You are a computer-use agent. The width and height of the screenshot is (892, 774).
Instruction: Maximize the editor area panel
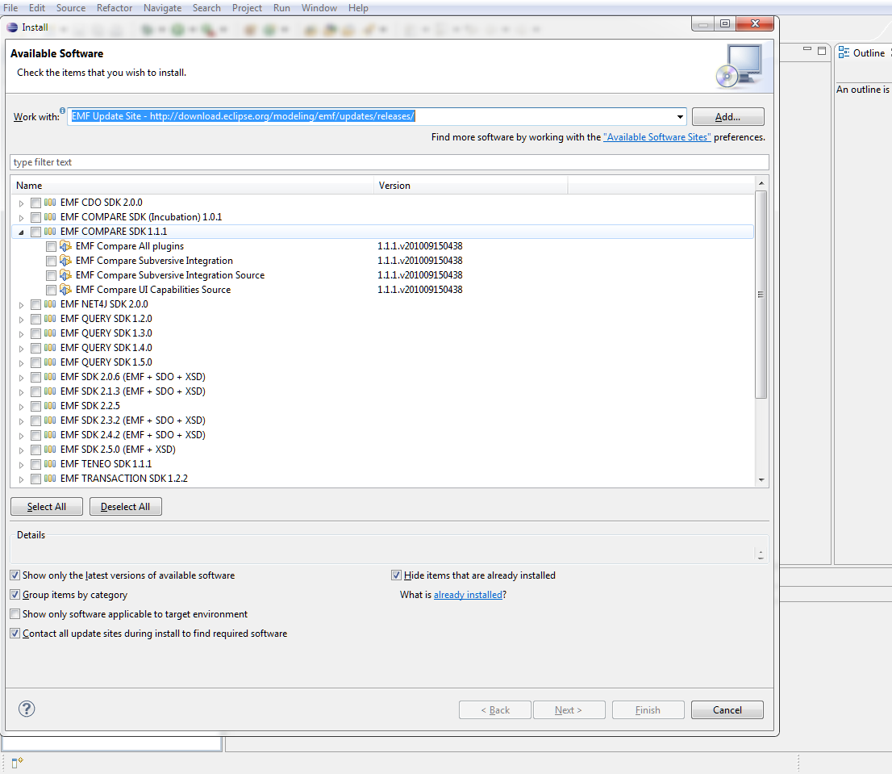pyautogui.click(x=822, y=51)
